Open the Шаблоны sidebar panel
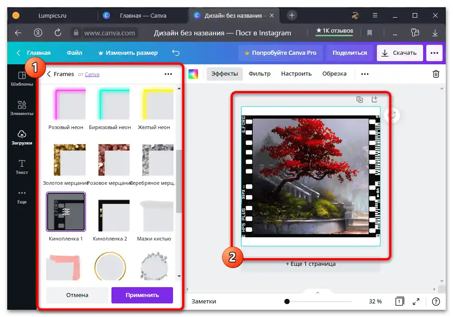Image resolution: width=453 pixels, height=317 pixels. 22,79
